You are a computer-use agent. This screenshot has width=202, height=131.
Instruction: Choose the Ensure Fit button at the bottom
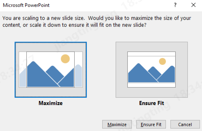[151, 124]
